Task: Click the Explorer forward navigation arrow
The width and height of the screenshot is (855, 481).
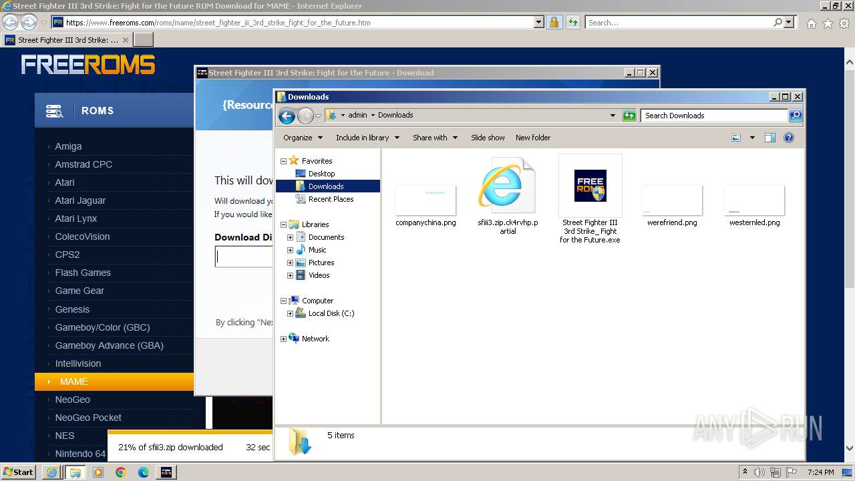Action: [x=305, y=116]
